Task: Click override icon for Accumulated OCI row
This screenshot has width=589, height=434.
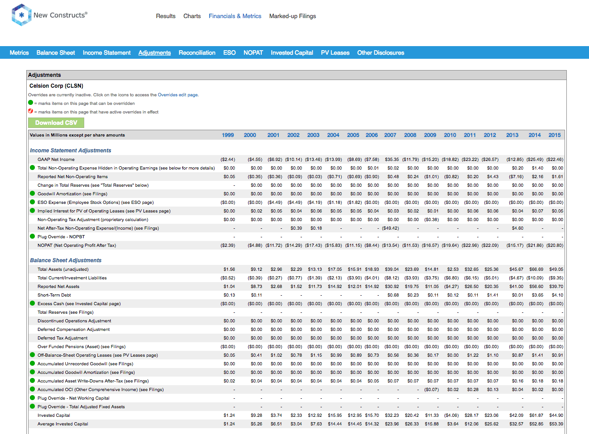Action: (x=32, y=389)
